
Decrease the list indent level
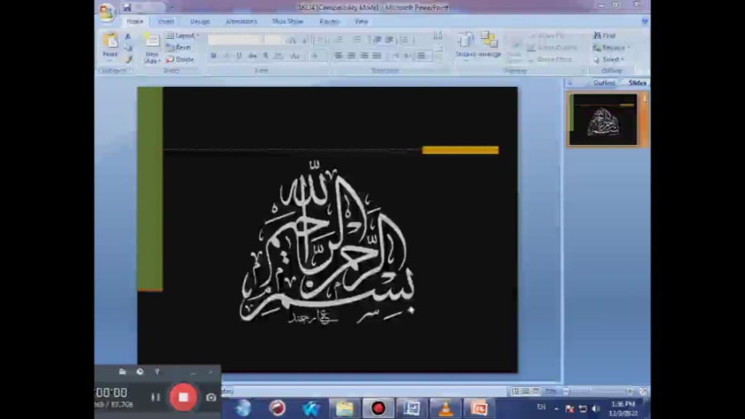(x=377, y=40)
